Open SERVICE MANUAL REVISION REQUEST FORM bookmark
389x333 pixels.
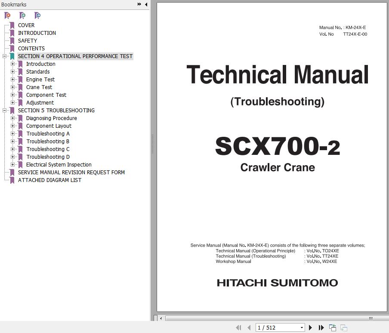[x=71, y=173]
